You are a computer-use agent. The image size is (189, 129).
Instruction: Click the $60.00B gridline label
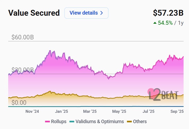coord(23,38)
